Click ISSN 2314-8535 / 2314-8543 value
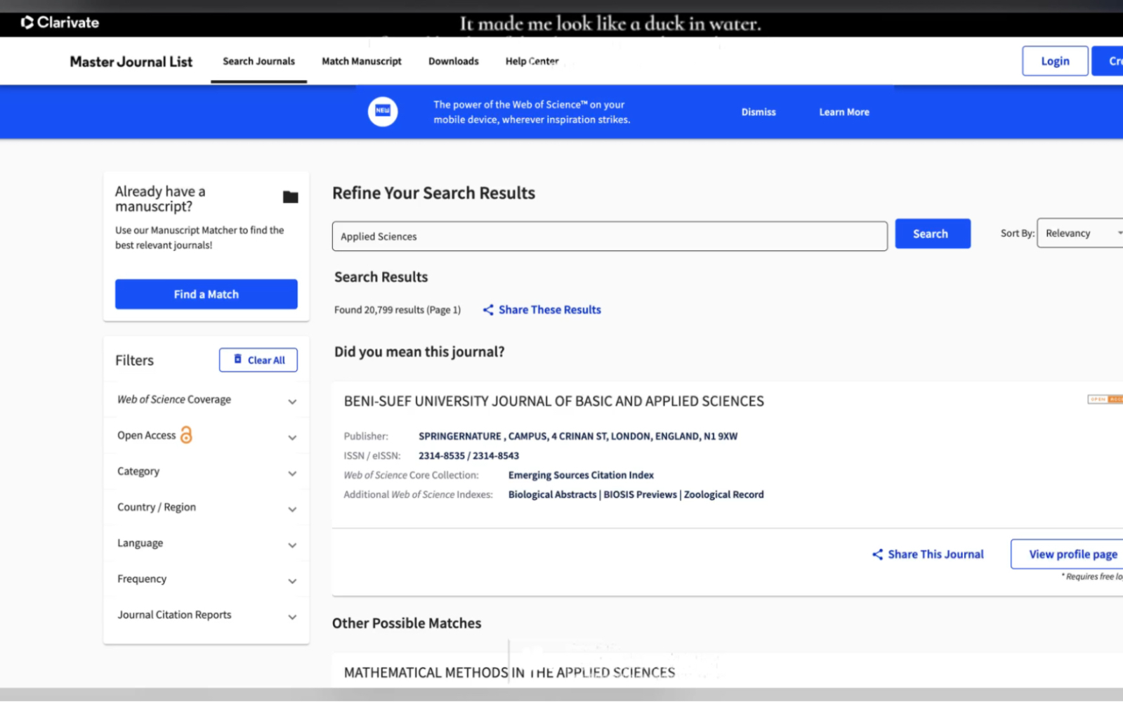Viewport: 1123px width, 702px height. click(x=468, y=456)
